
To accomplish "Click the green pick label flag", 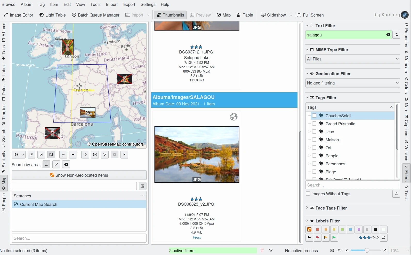I will pos(334,238).
